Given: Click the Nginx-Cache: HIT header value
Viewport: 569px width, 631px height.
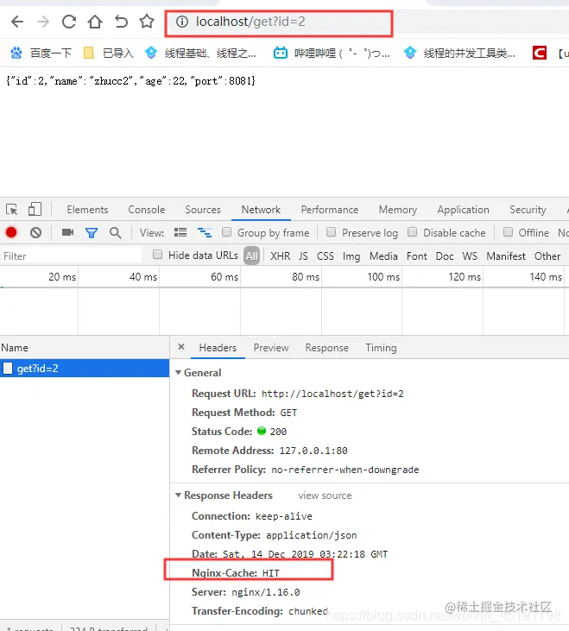Looking at the screenshot, I should tap(271, 573).
